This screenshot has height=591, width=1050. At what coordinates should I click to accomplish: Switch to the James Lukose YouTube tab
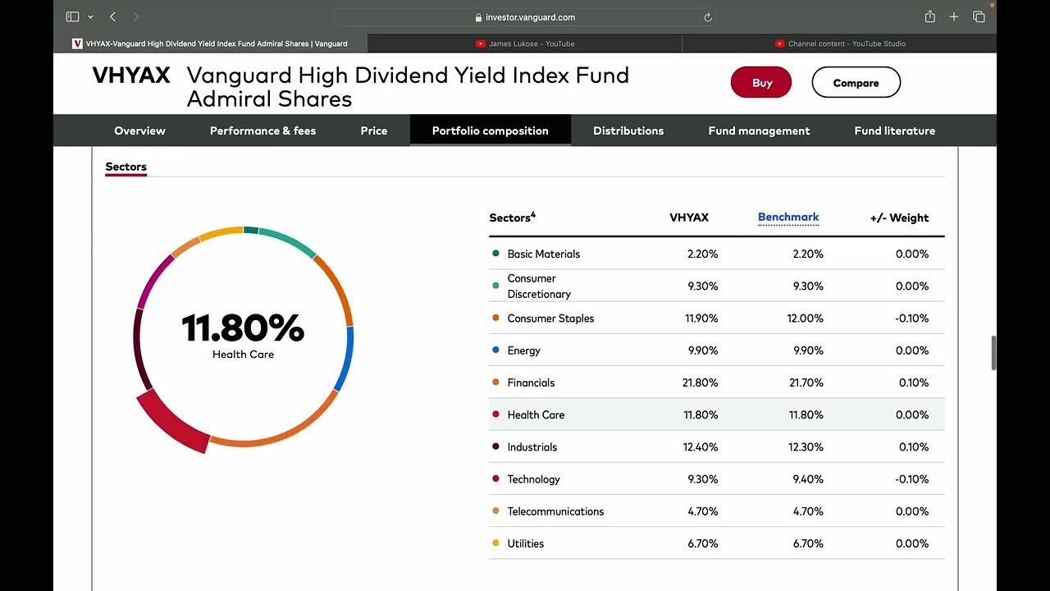[x=525, y=44]
